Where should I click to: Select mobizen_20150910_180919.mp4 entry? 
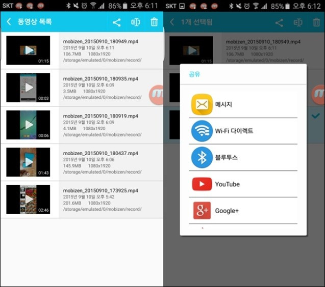point(82,125)
